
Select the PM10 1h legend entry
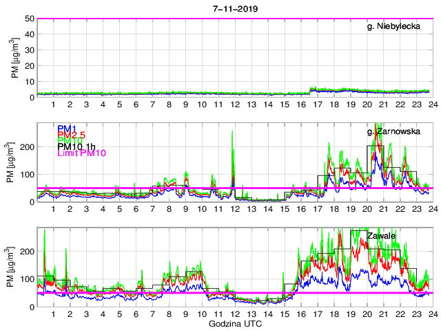coord(76,146)
